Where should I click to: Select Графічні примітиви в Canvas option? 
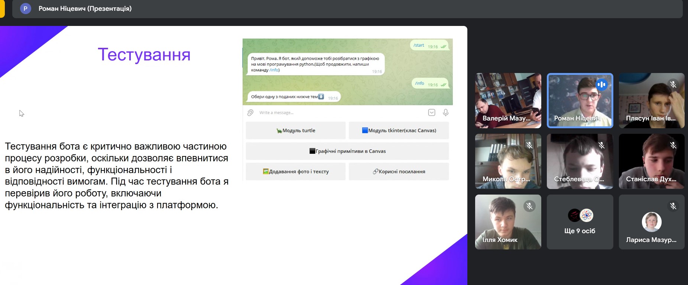[x=347, y=151]
